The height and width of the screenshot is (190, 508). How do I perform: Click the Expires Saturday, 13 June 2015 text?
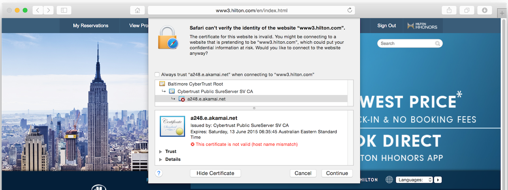263,134
